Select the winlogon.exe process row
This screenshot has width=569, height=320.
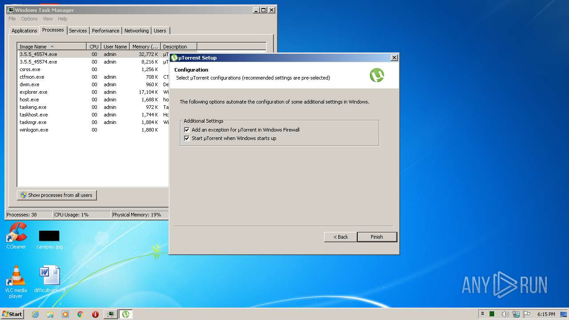point(93,130)
